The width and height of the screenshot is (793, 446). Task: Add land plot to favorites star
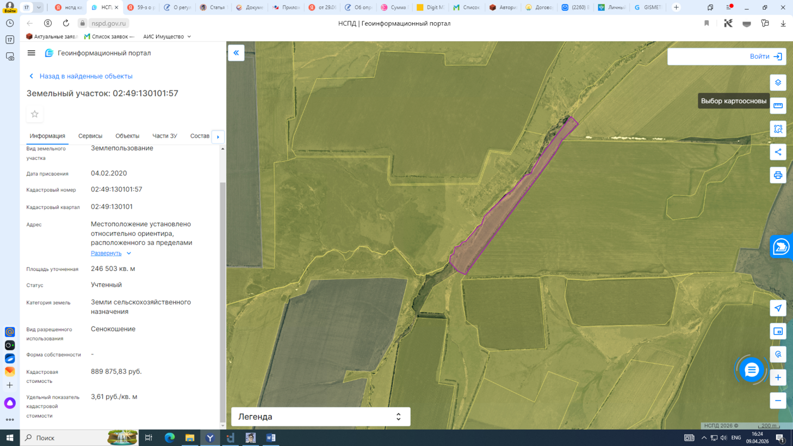pyautogui.click(x=35, y=114)
